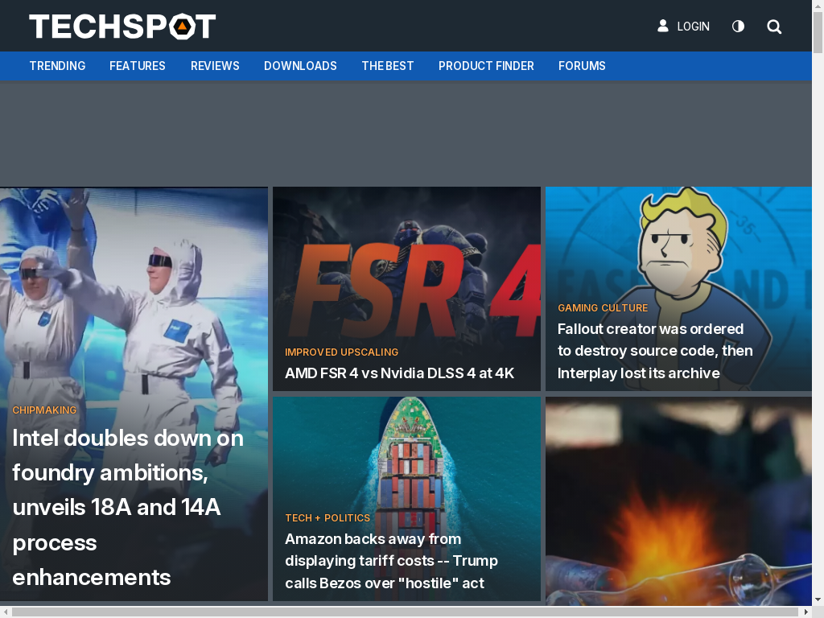Toggle the dark/light theme icon
This screenshot has width=824, height=618.
738,27
